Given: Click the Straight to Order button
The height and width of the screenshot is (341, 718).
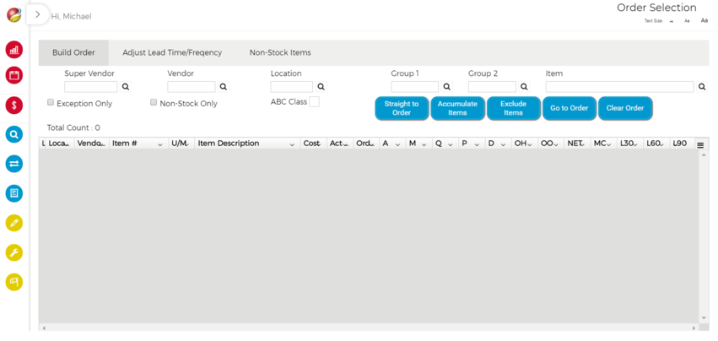Looking at the screenshot, I should [402, 109].
